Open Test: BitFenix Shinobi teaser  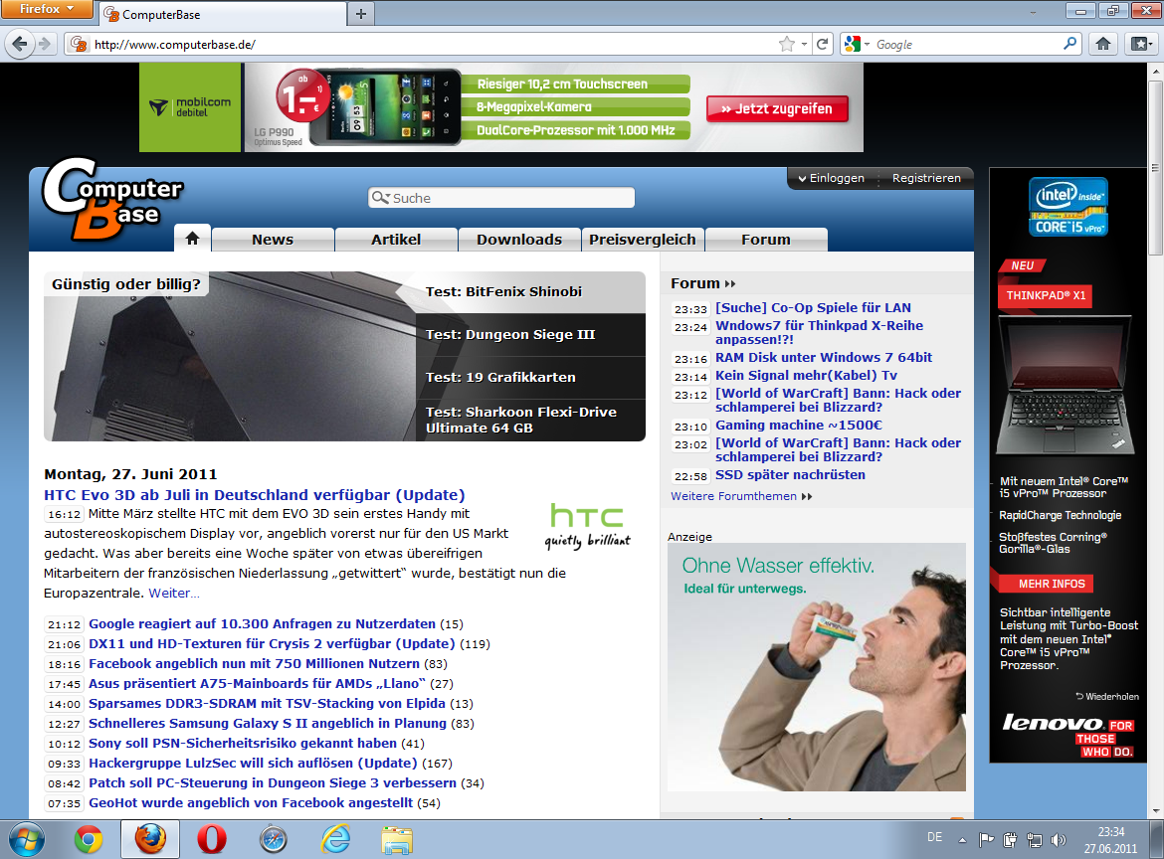point(530,291)
